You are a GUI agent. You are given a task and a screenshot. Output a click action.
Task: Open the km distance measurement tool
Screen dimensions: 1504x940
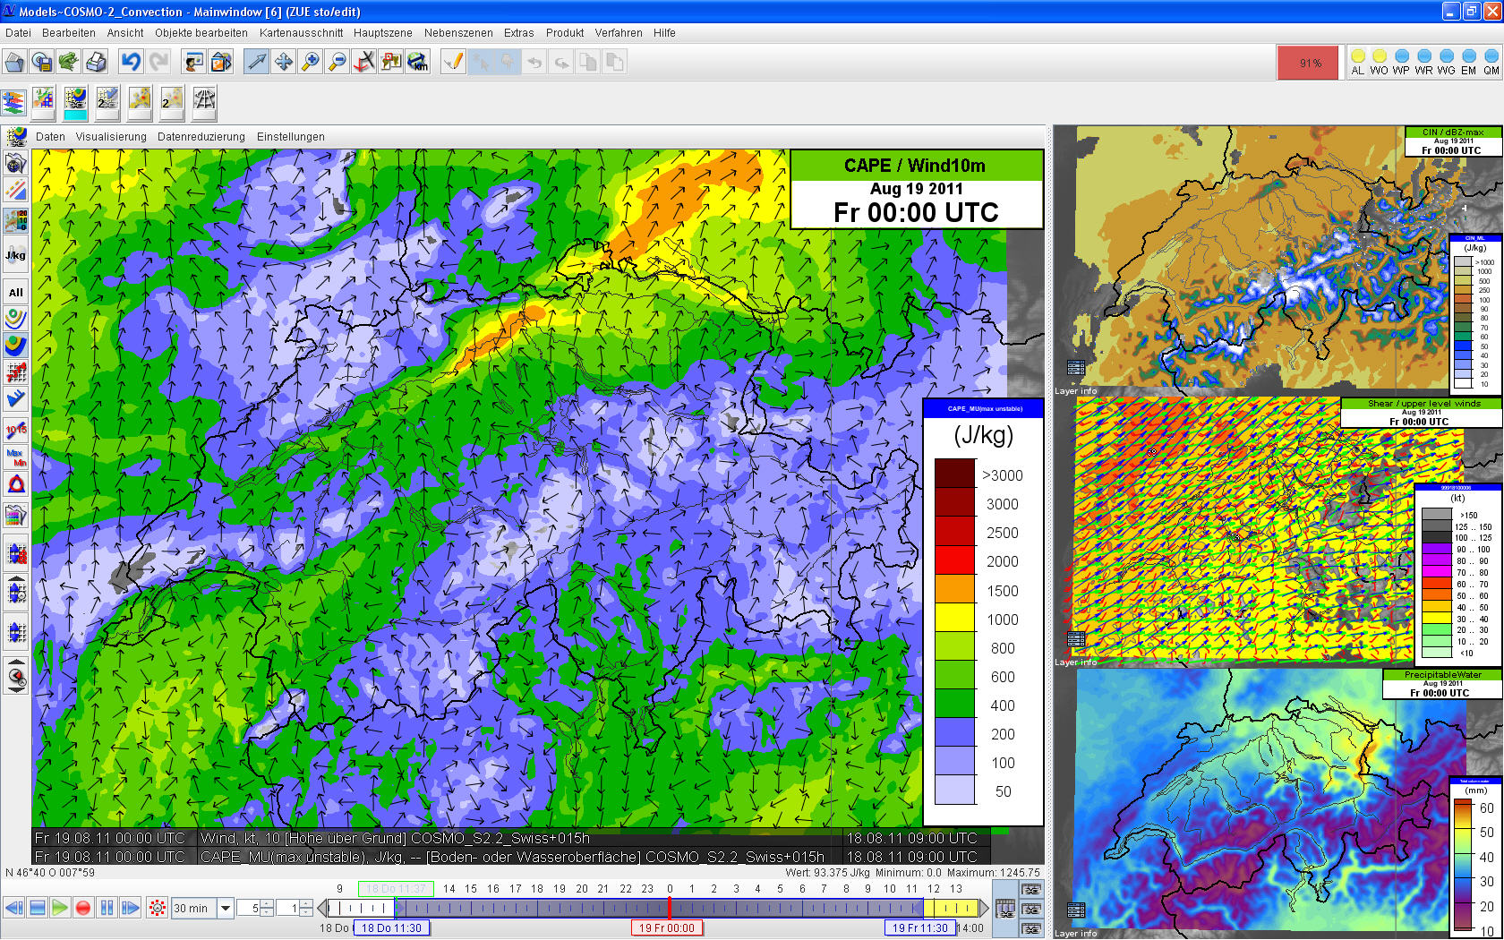pos(418,62)
